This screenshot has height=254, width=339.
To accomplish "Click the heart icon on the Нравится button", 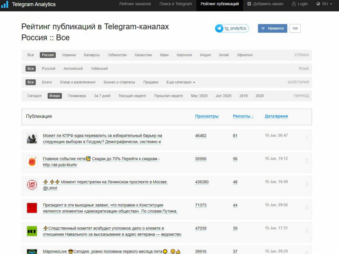I will (263, 28).
